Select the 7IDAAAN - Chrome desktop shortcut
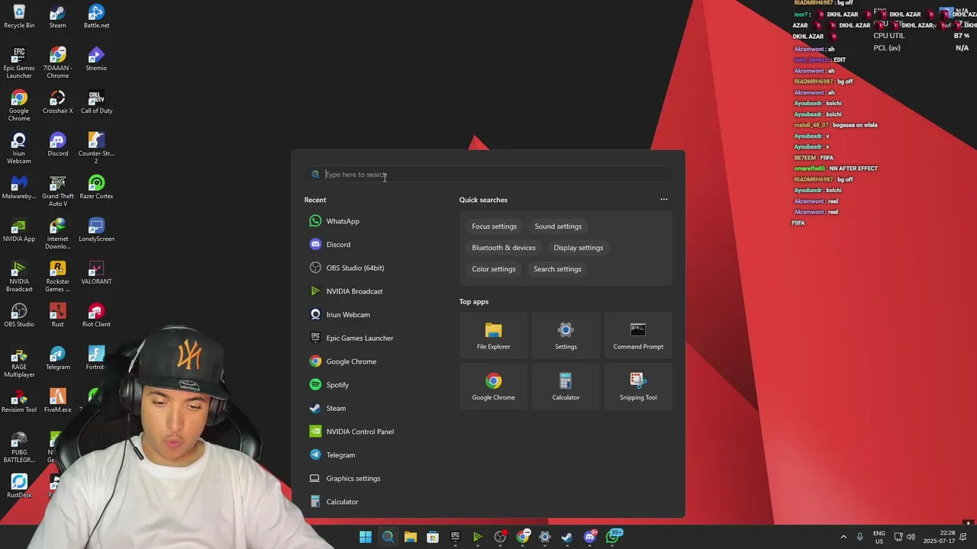Image resolution: width=977 pixels, height=549 pixels. (57, 63)
